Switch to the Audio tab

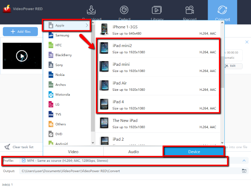click(133, 152)
